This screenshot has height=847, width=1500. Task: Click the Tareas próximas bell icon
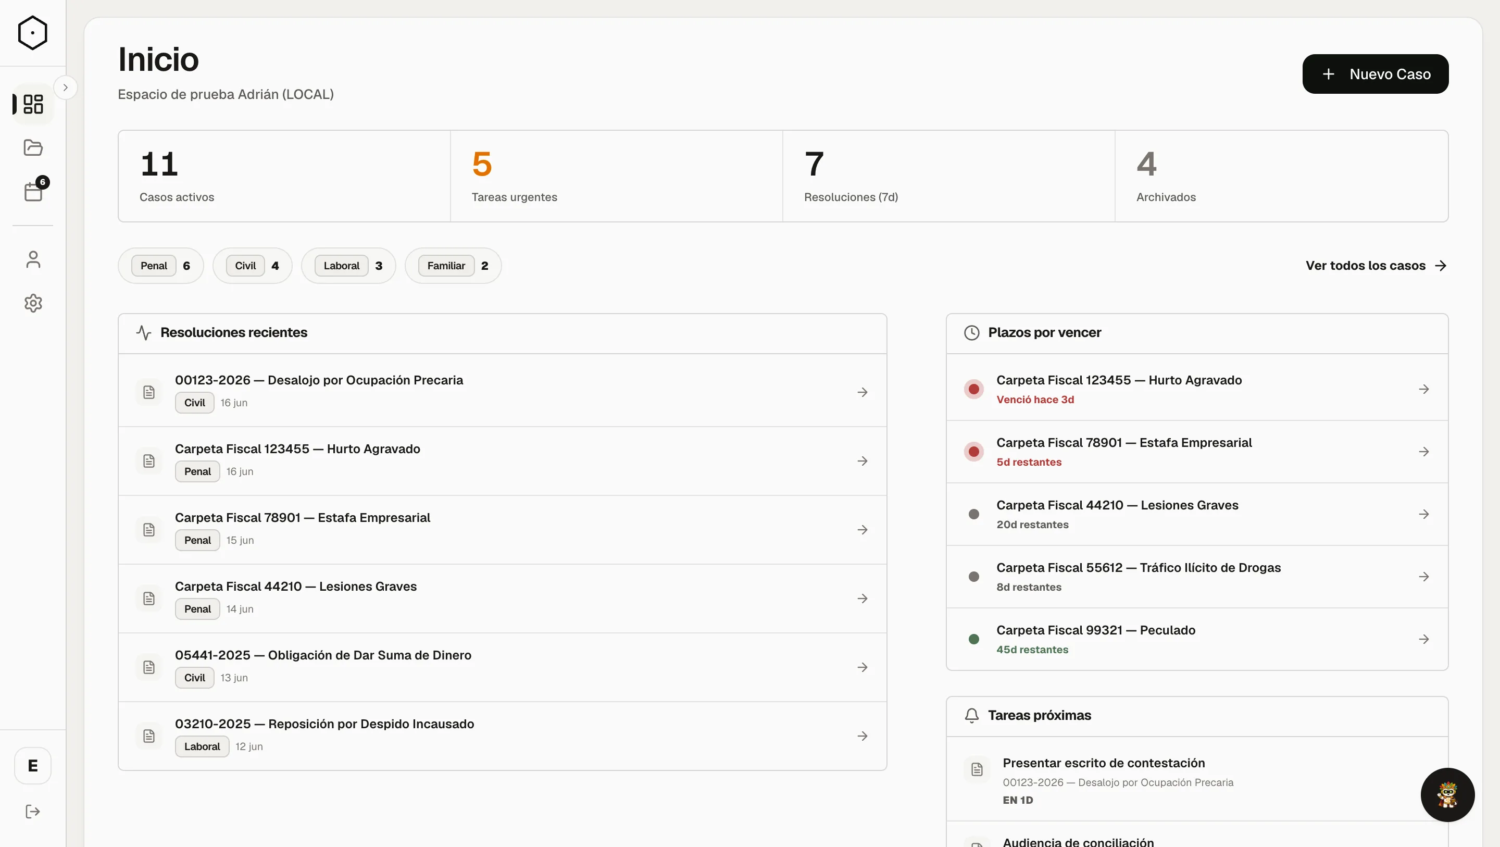coord(971,715)
